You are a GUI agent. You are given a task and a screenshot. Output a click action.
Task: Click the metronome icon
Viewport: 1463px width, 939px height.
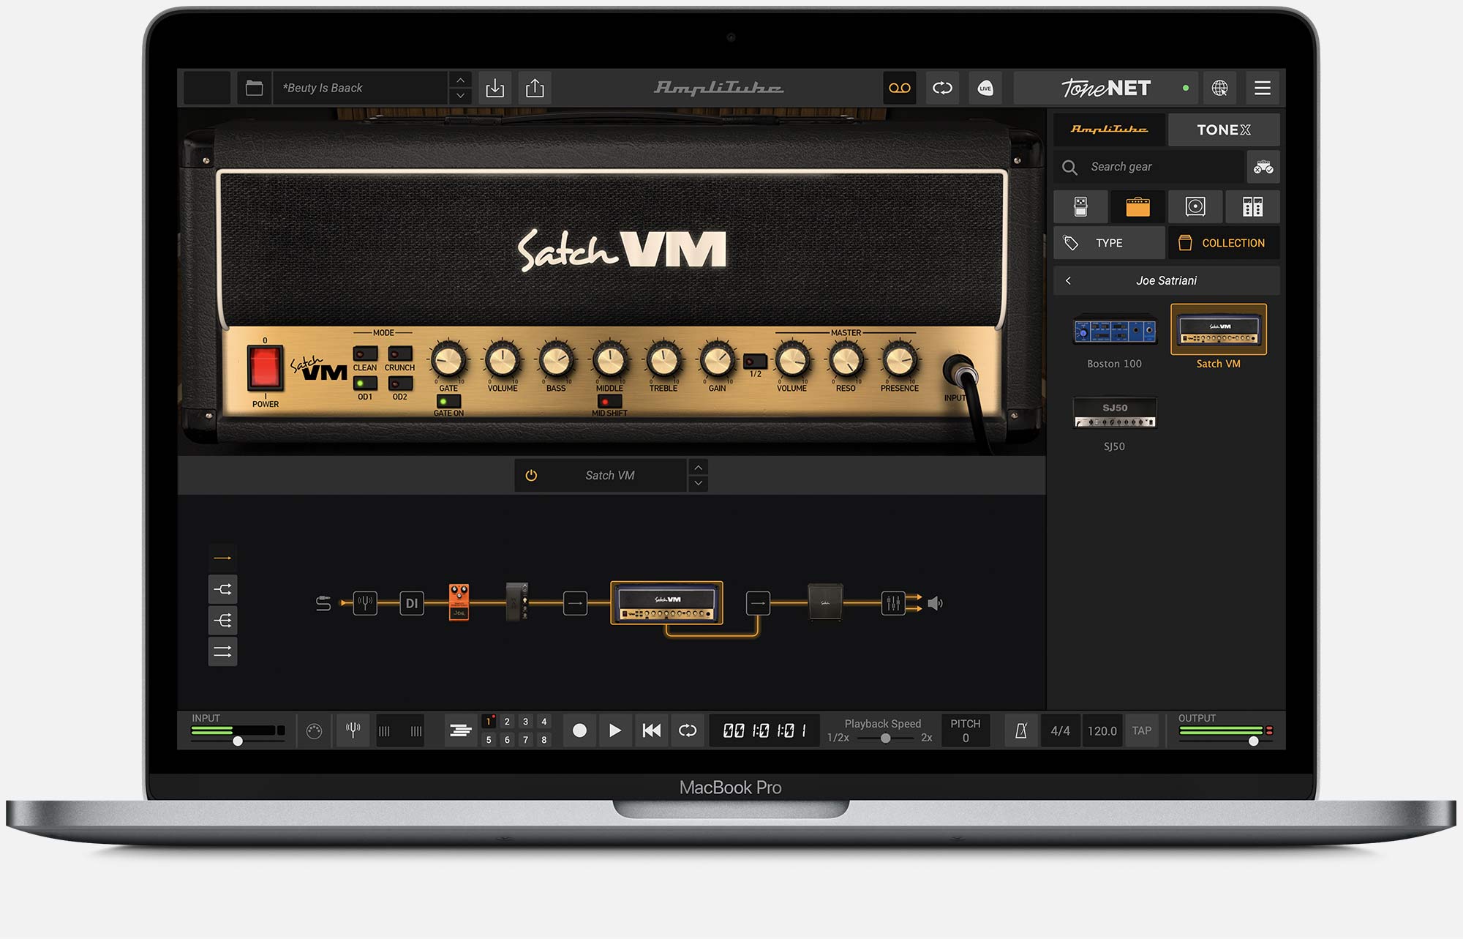[x=1021, y=730]
